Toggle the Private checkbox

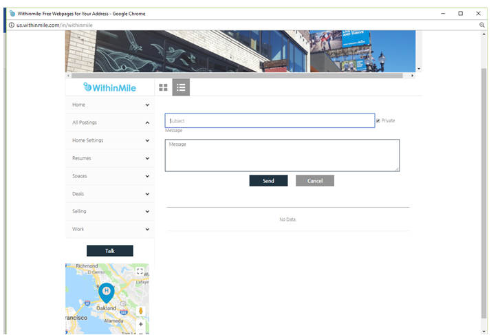[378, 120]
